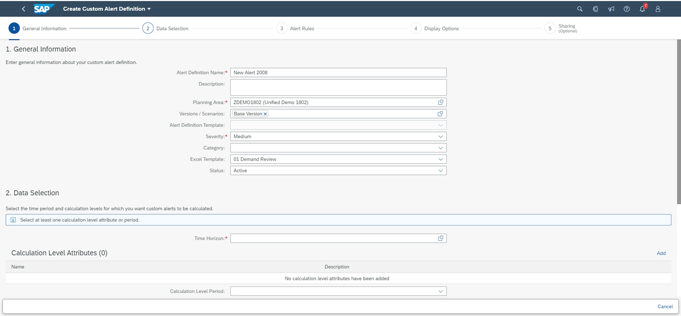Remove the Base Version token
Image resolution: width=681 pixels, height=316 pixels.
[265, 114]
